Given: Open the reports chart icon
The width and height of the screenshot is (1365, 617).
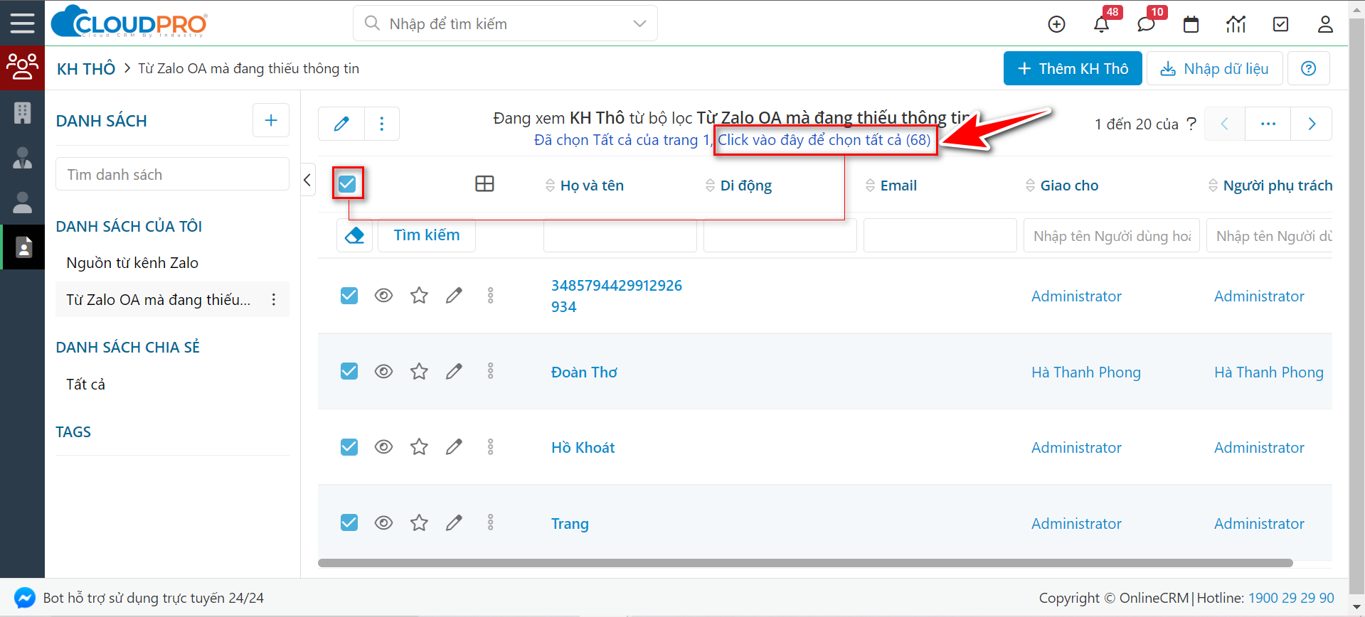Looking at the screenshot, I should pyautogui.click(x=1236, y=24).
